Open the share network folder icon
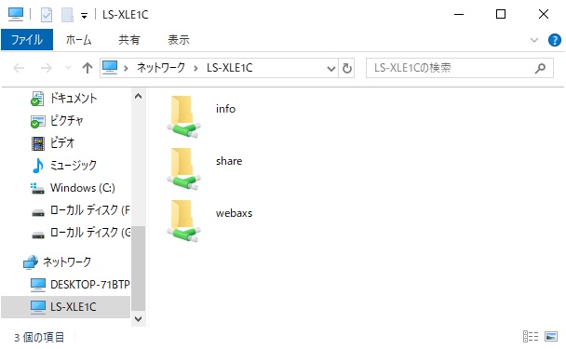This screenshot has height=349, width=566. (x=183, y=168)
